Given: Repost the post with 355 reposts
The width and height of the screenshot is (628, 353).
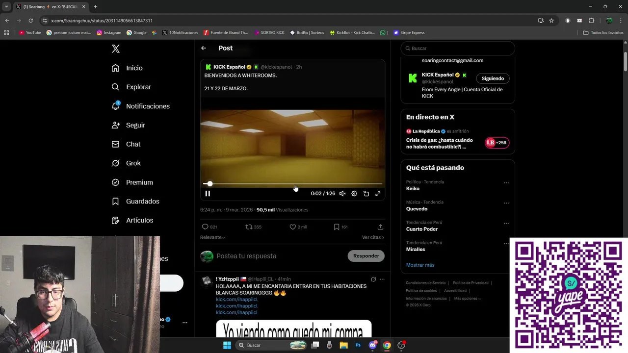Looking at the screenshot, I should [x=254, y=227].
